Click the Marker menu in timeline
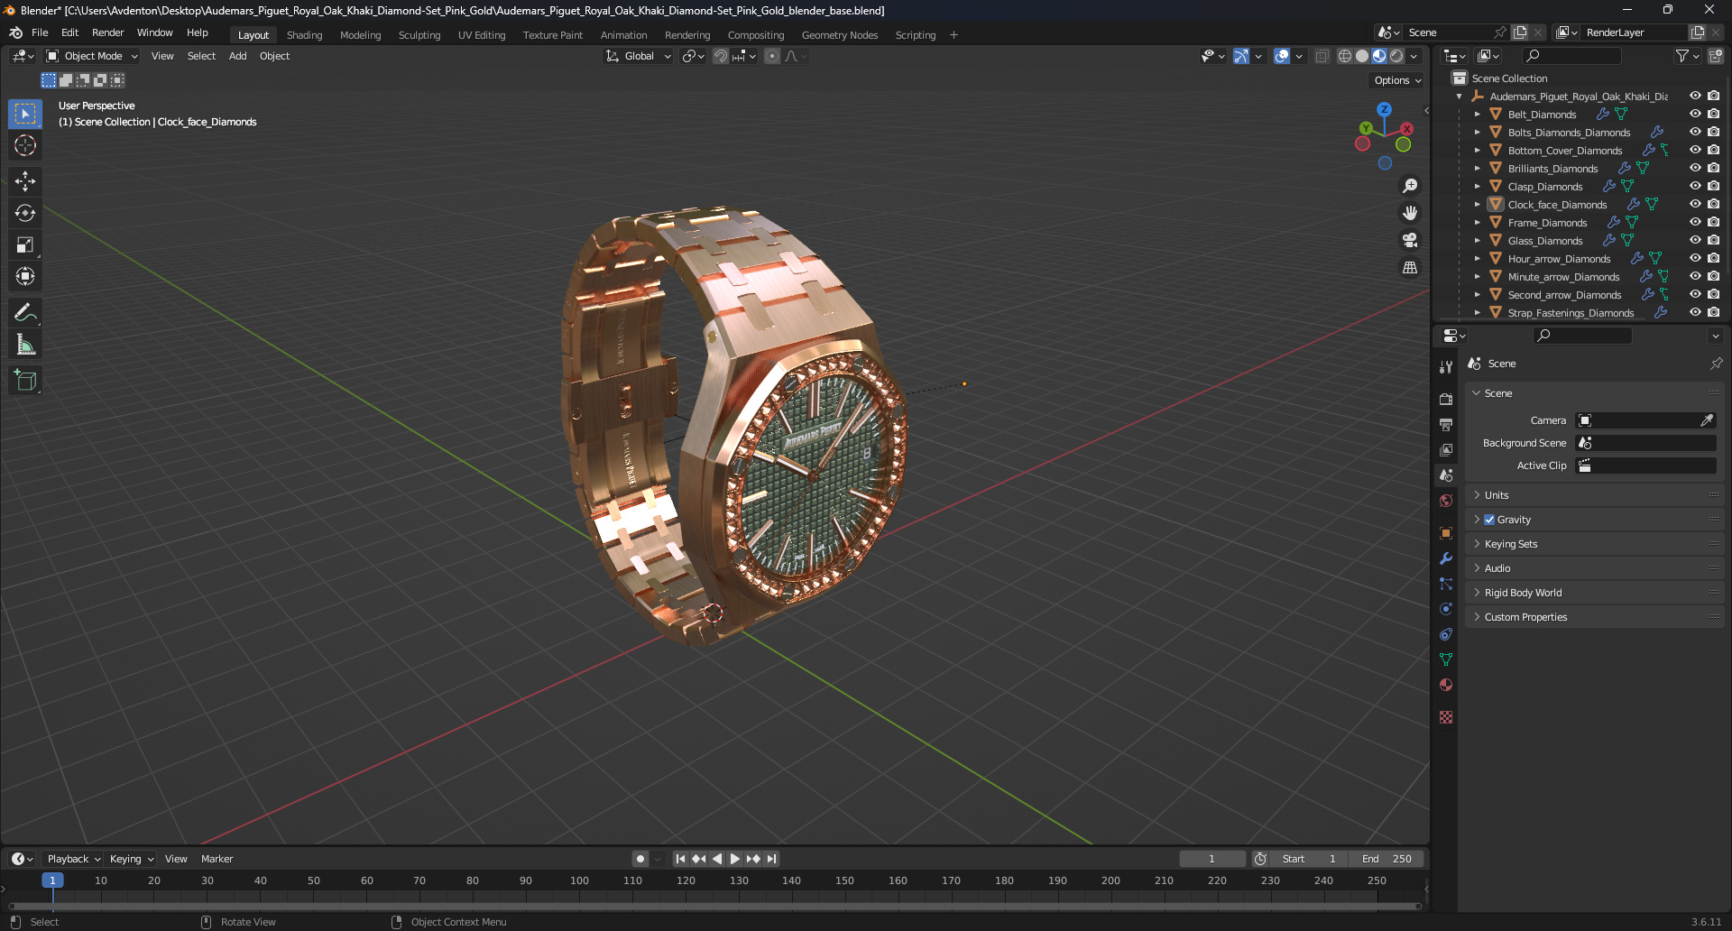Screen dimensions: 1732x931 tap(216, 859)
